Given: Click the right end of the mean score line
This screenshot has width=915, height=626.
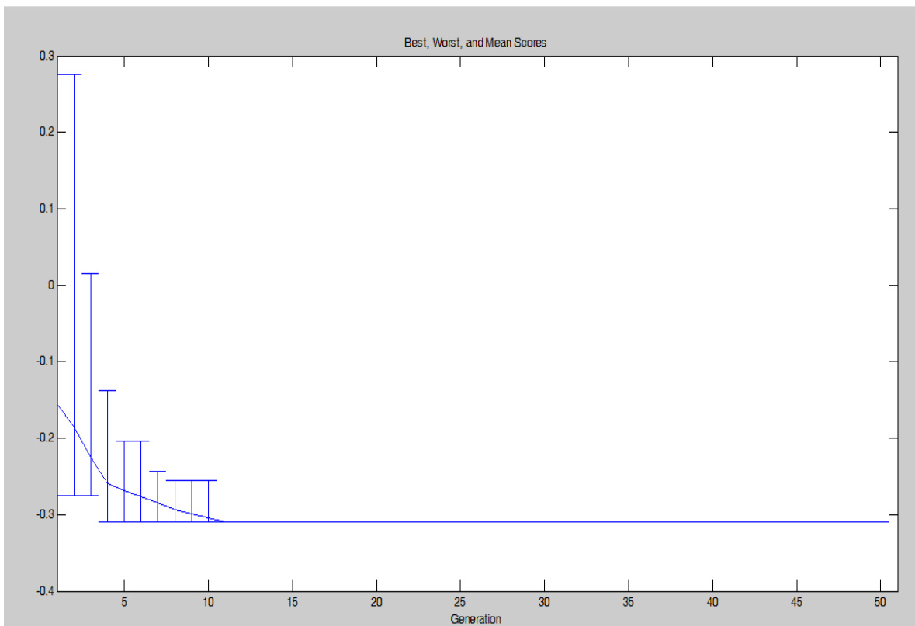Looking at the screenshot, I should tap(887, 521).
